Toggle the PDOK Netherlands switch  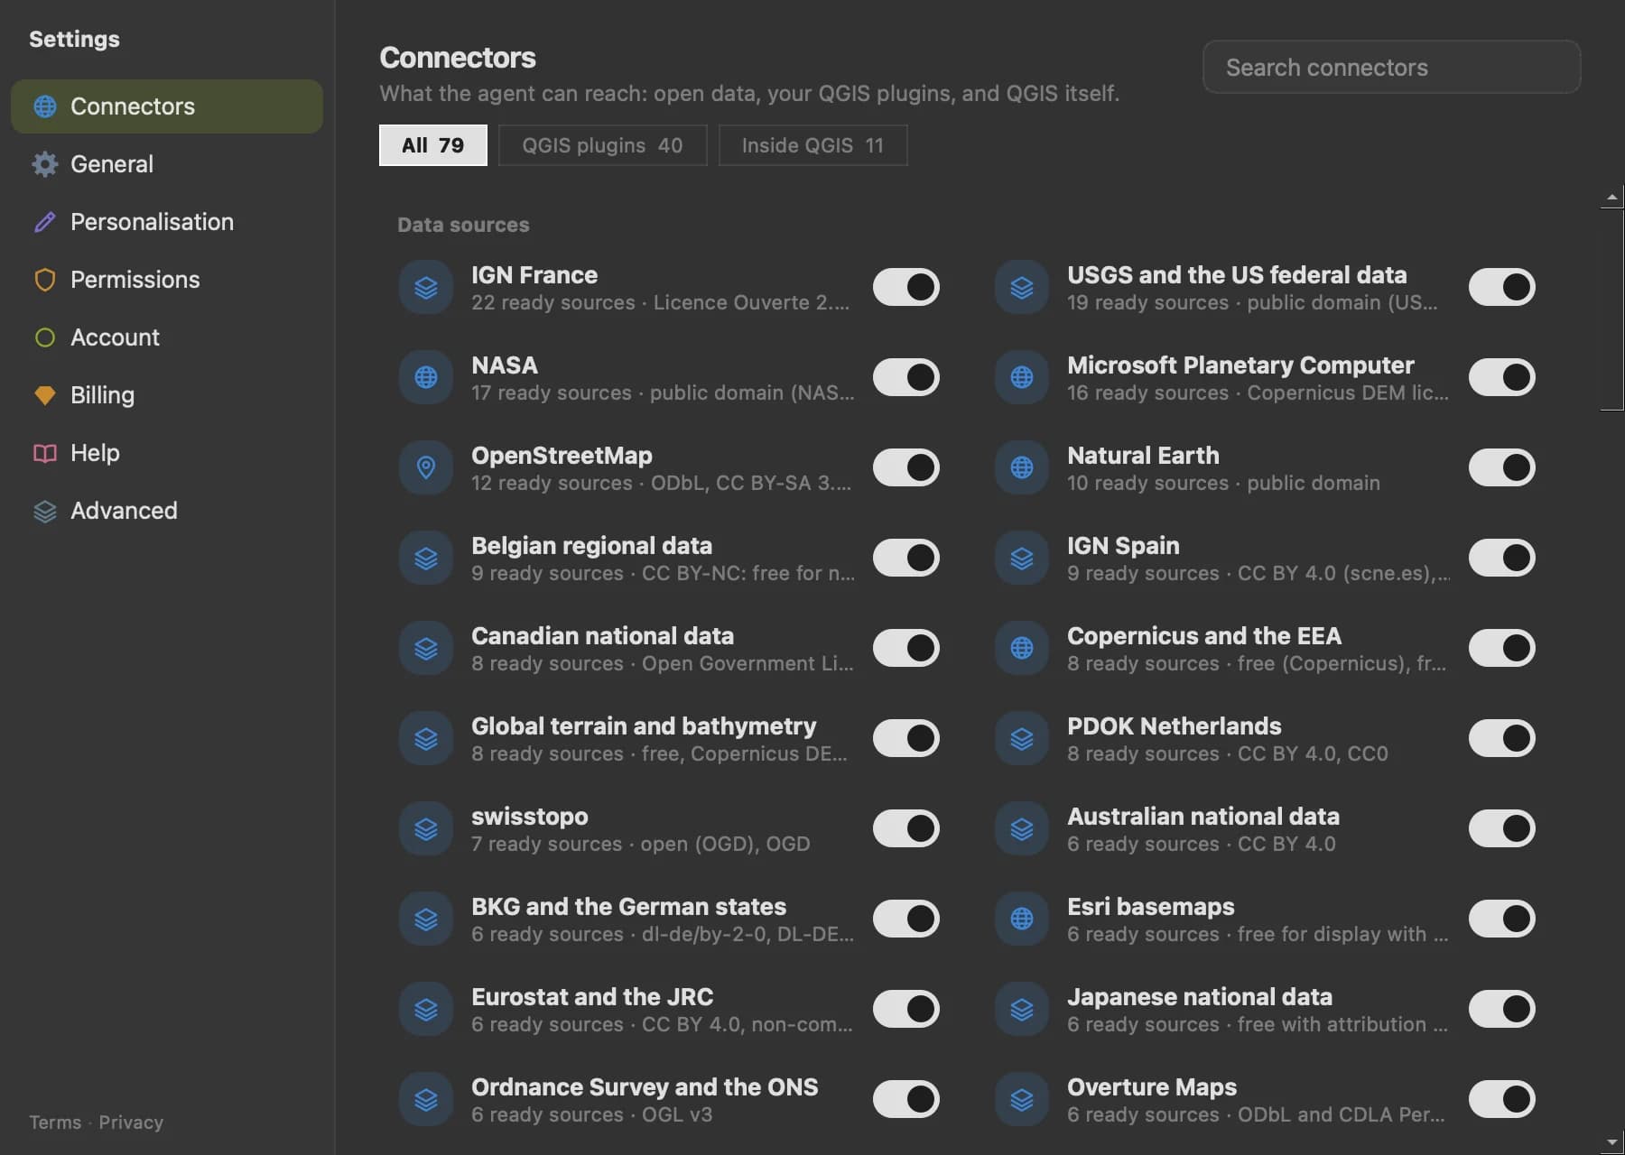pyautogui.click(x=1502, y=738)
